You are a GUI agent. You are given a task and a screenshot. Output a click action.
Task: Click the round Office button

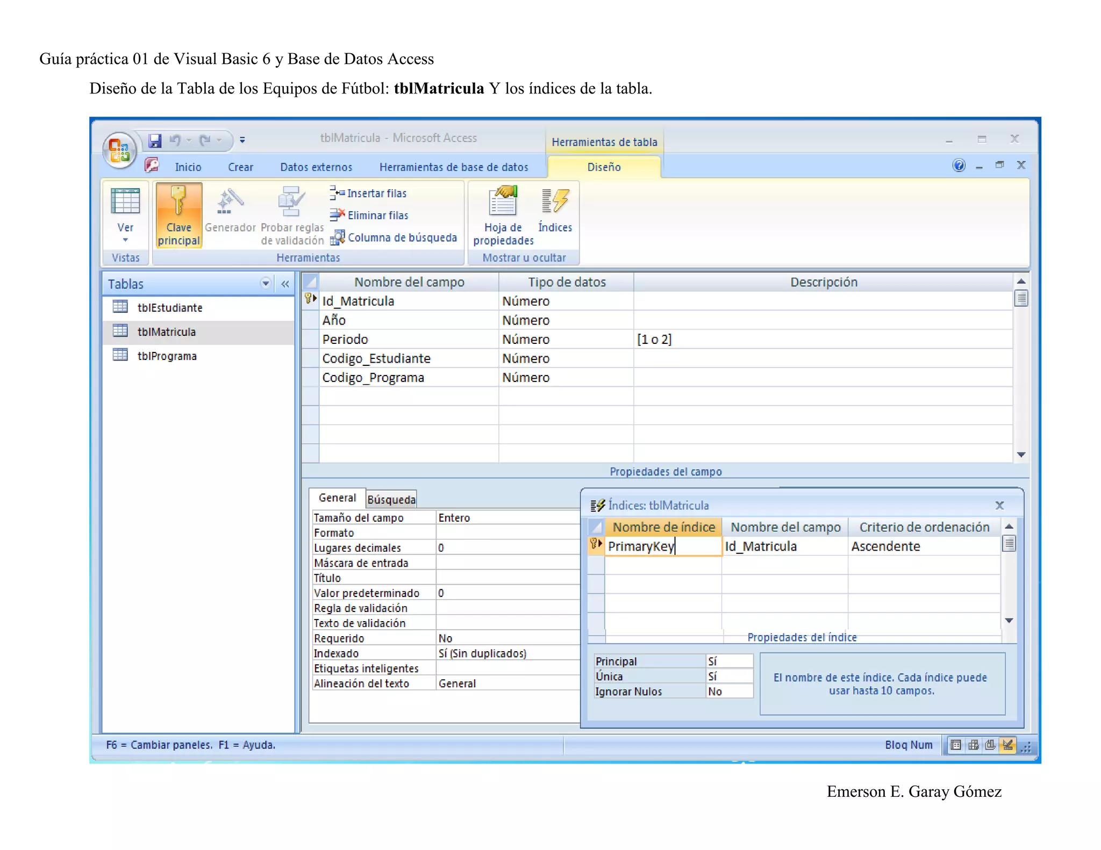point(119,149)
